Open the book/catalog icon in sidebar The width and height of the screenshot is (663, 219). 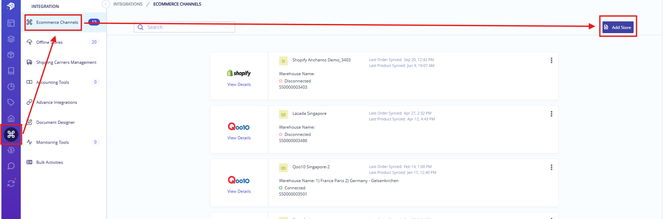point(11,71)
